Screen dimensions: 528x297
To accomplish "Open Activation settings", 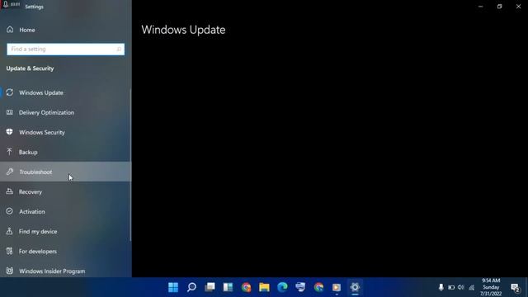I will [x=66, y=212].
